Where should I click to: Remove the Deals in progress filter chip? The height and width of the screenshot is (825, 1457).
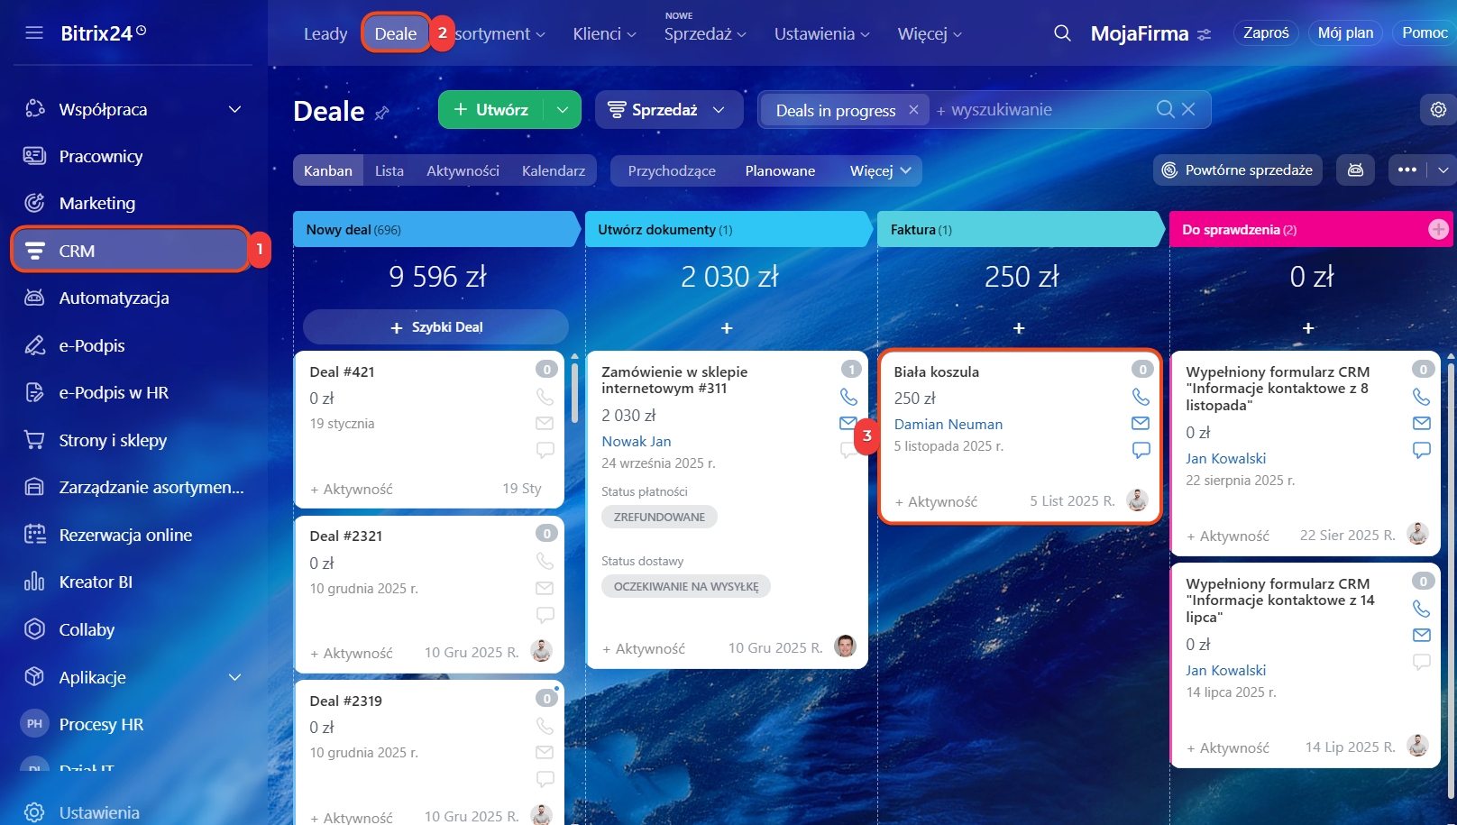[913, 109]
